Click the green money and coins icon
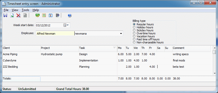The width and height of the screenshot is (218, 93). click(37, 15)
